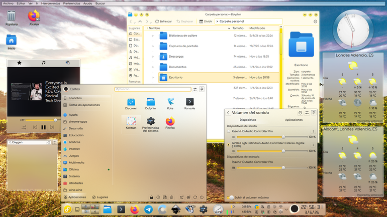Pause the media player playback

point(43,127)
